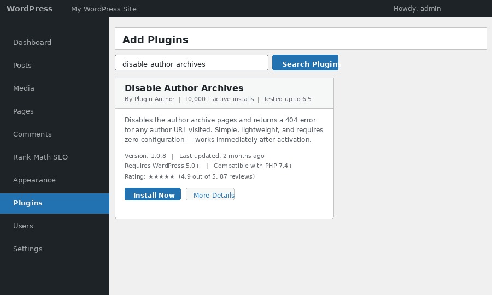The height and width of the screenshot is (295, 492).
Task: Click the WordPress logo text in top bar
Action: [30, 9]
